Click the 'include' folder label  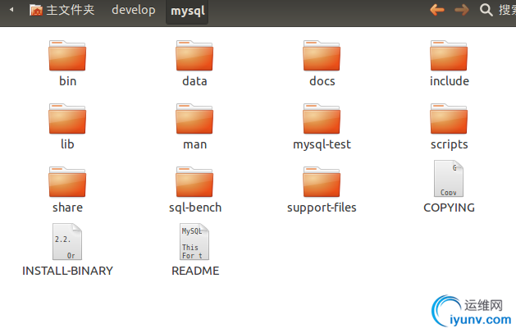click(450, 81)
